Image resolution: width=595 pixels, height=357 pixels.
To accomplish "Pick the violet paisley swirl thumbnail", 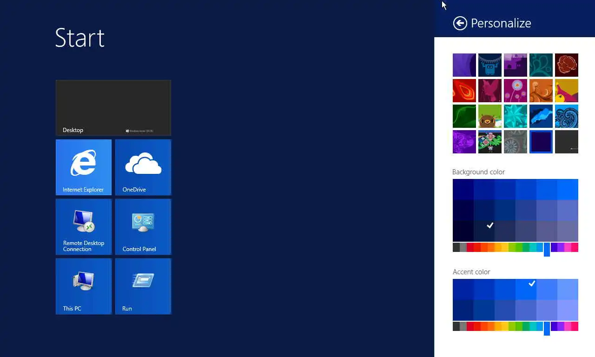I will tap(464, 142).
